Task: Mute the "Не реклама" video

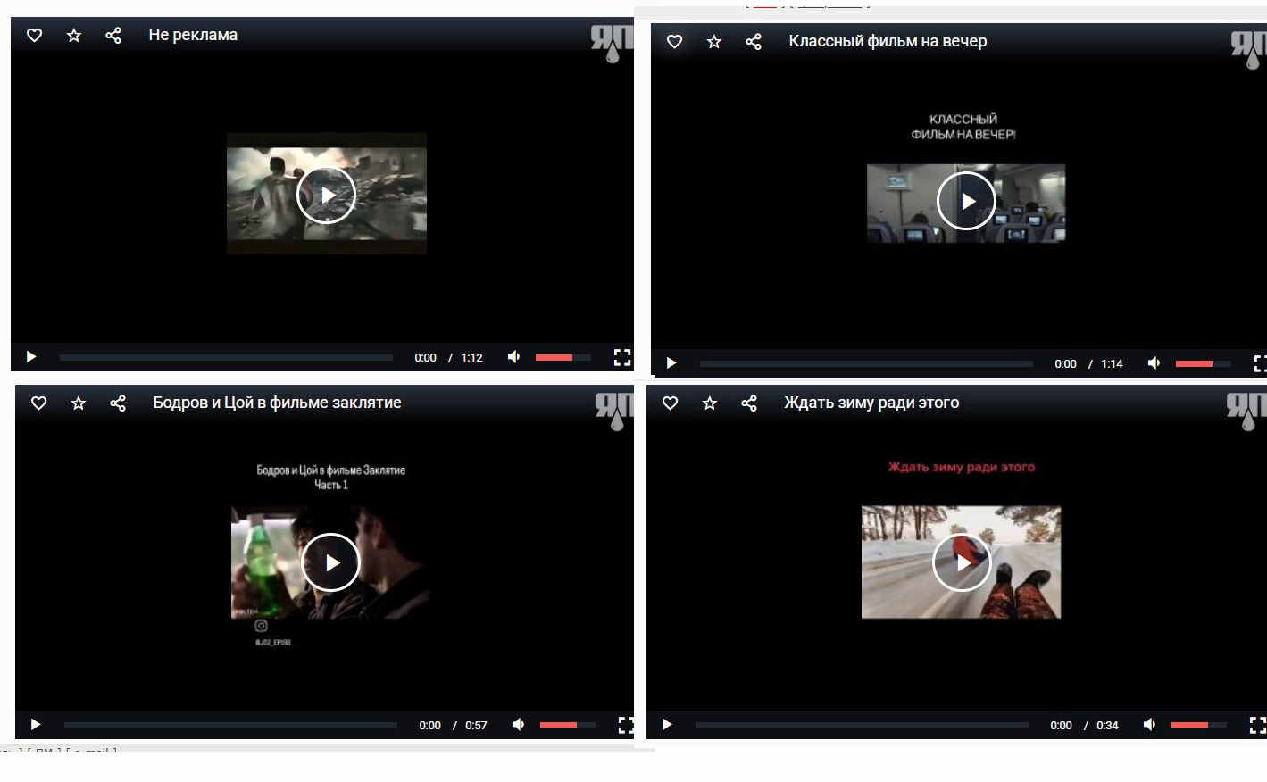Action: [x=513, y=357]
